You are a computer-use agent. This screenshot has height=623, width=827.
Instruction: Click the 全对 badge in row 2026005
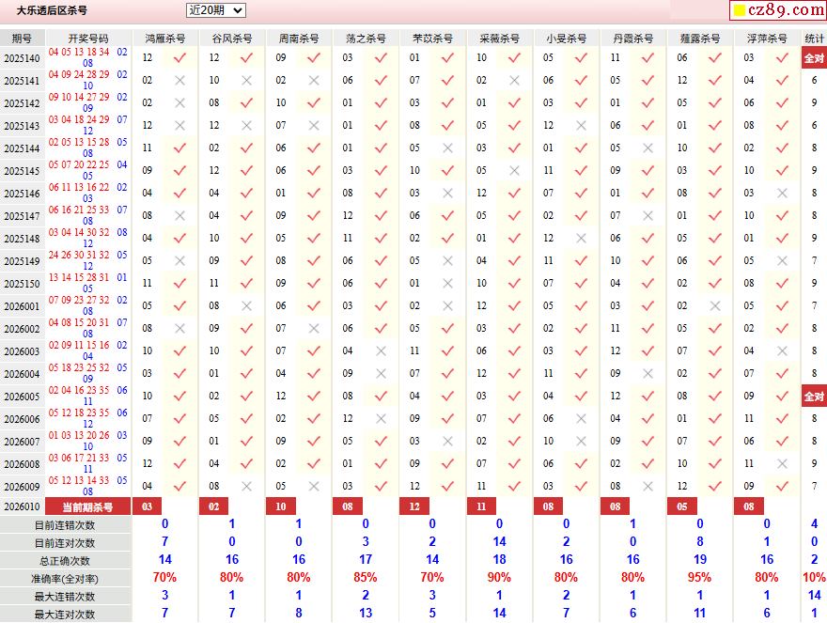(x=814, y=397)
